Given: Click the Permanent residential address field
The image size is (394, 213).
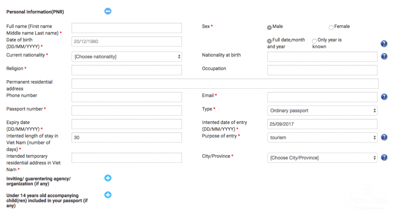Looking at the screenshot, I should [225, 84].
